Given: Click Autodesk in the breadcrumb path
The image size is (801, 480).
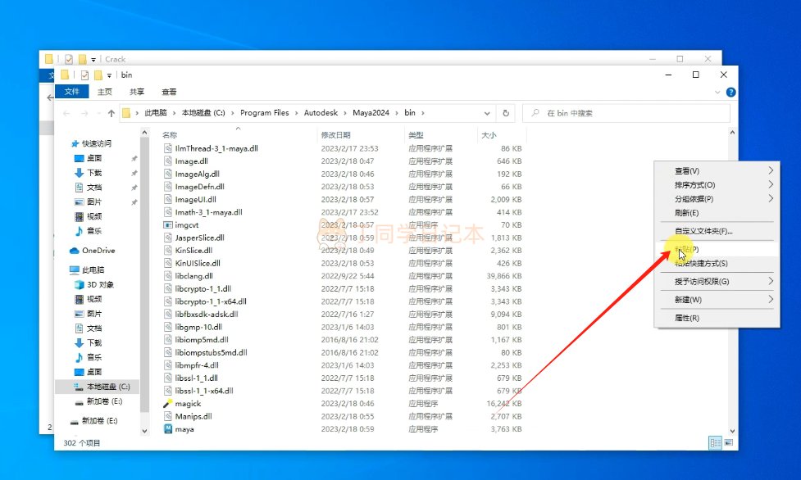Looking at the screenshot, I should [x=321, y=113].
